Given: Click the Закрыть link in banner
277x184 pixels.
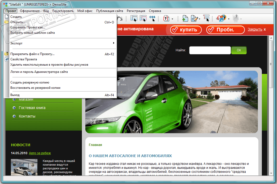Looking at the screenshot, I should [255, 29].
